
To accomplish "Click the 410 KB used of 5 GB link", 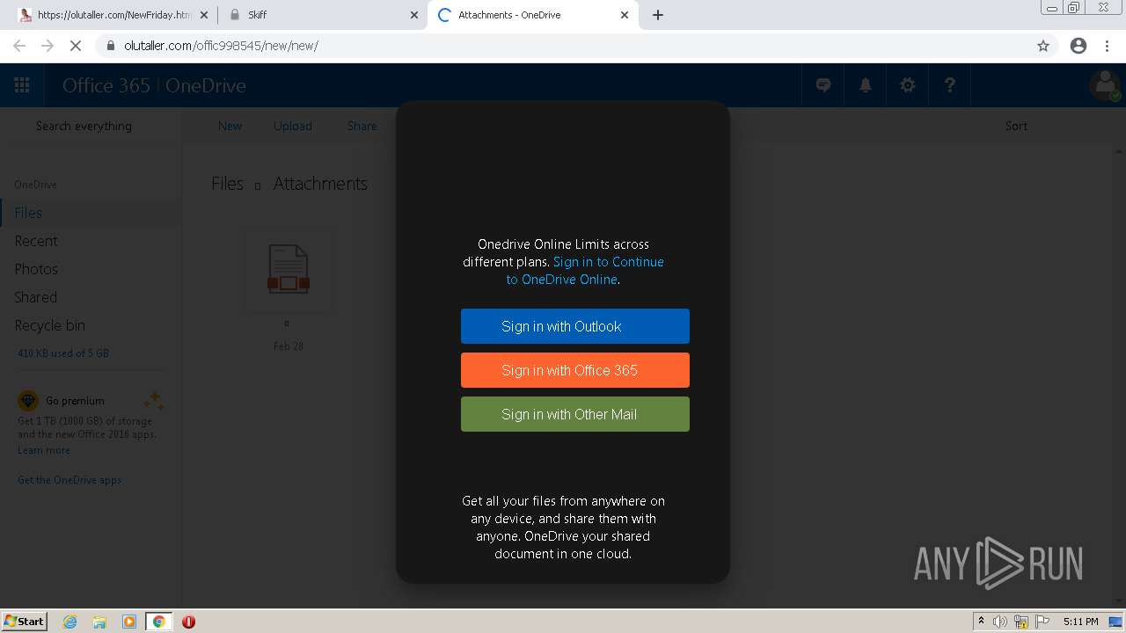I will (63, 353).
